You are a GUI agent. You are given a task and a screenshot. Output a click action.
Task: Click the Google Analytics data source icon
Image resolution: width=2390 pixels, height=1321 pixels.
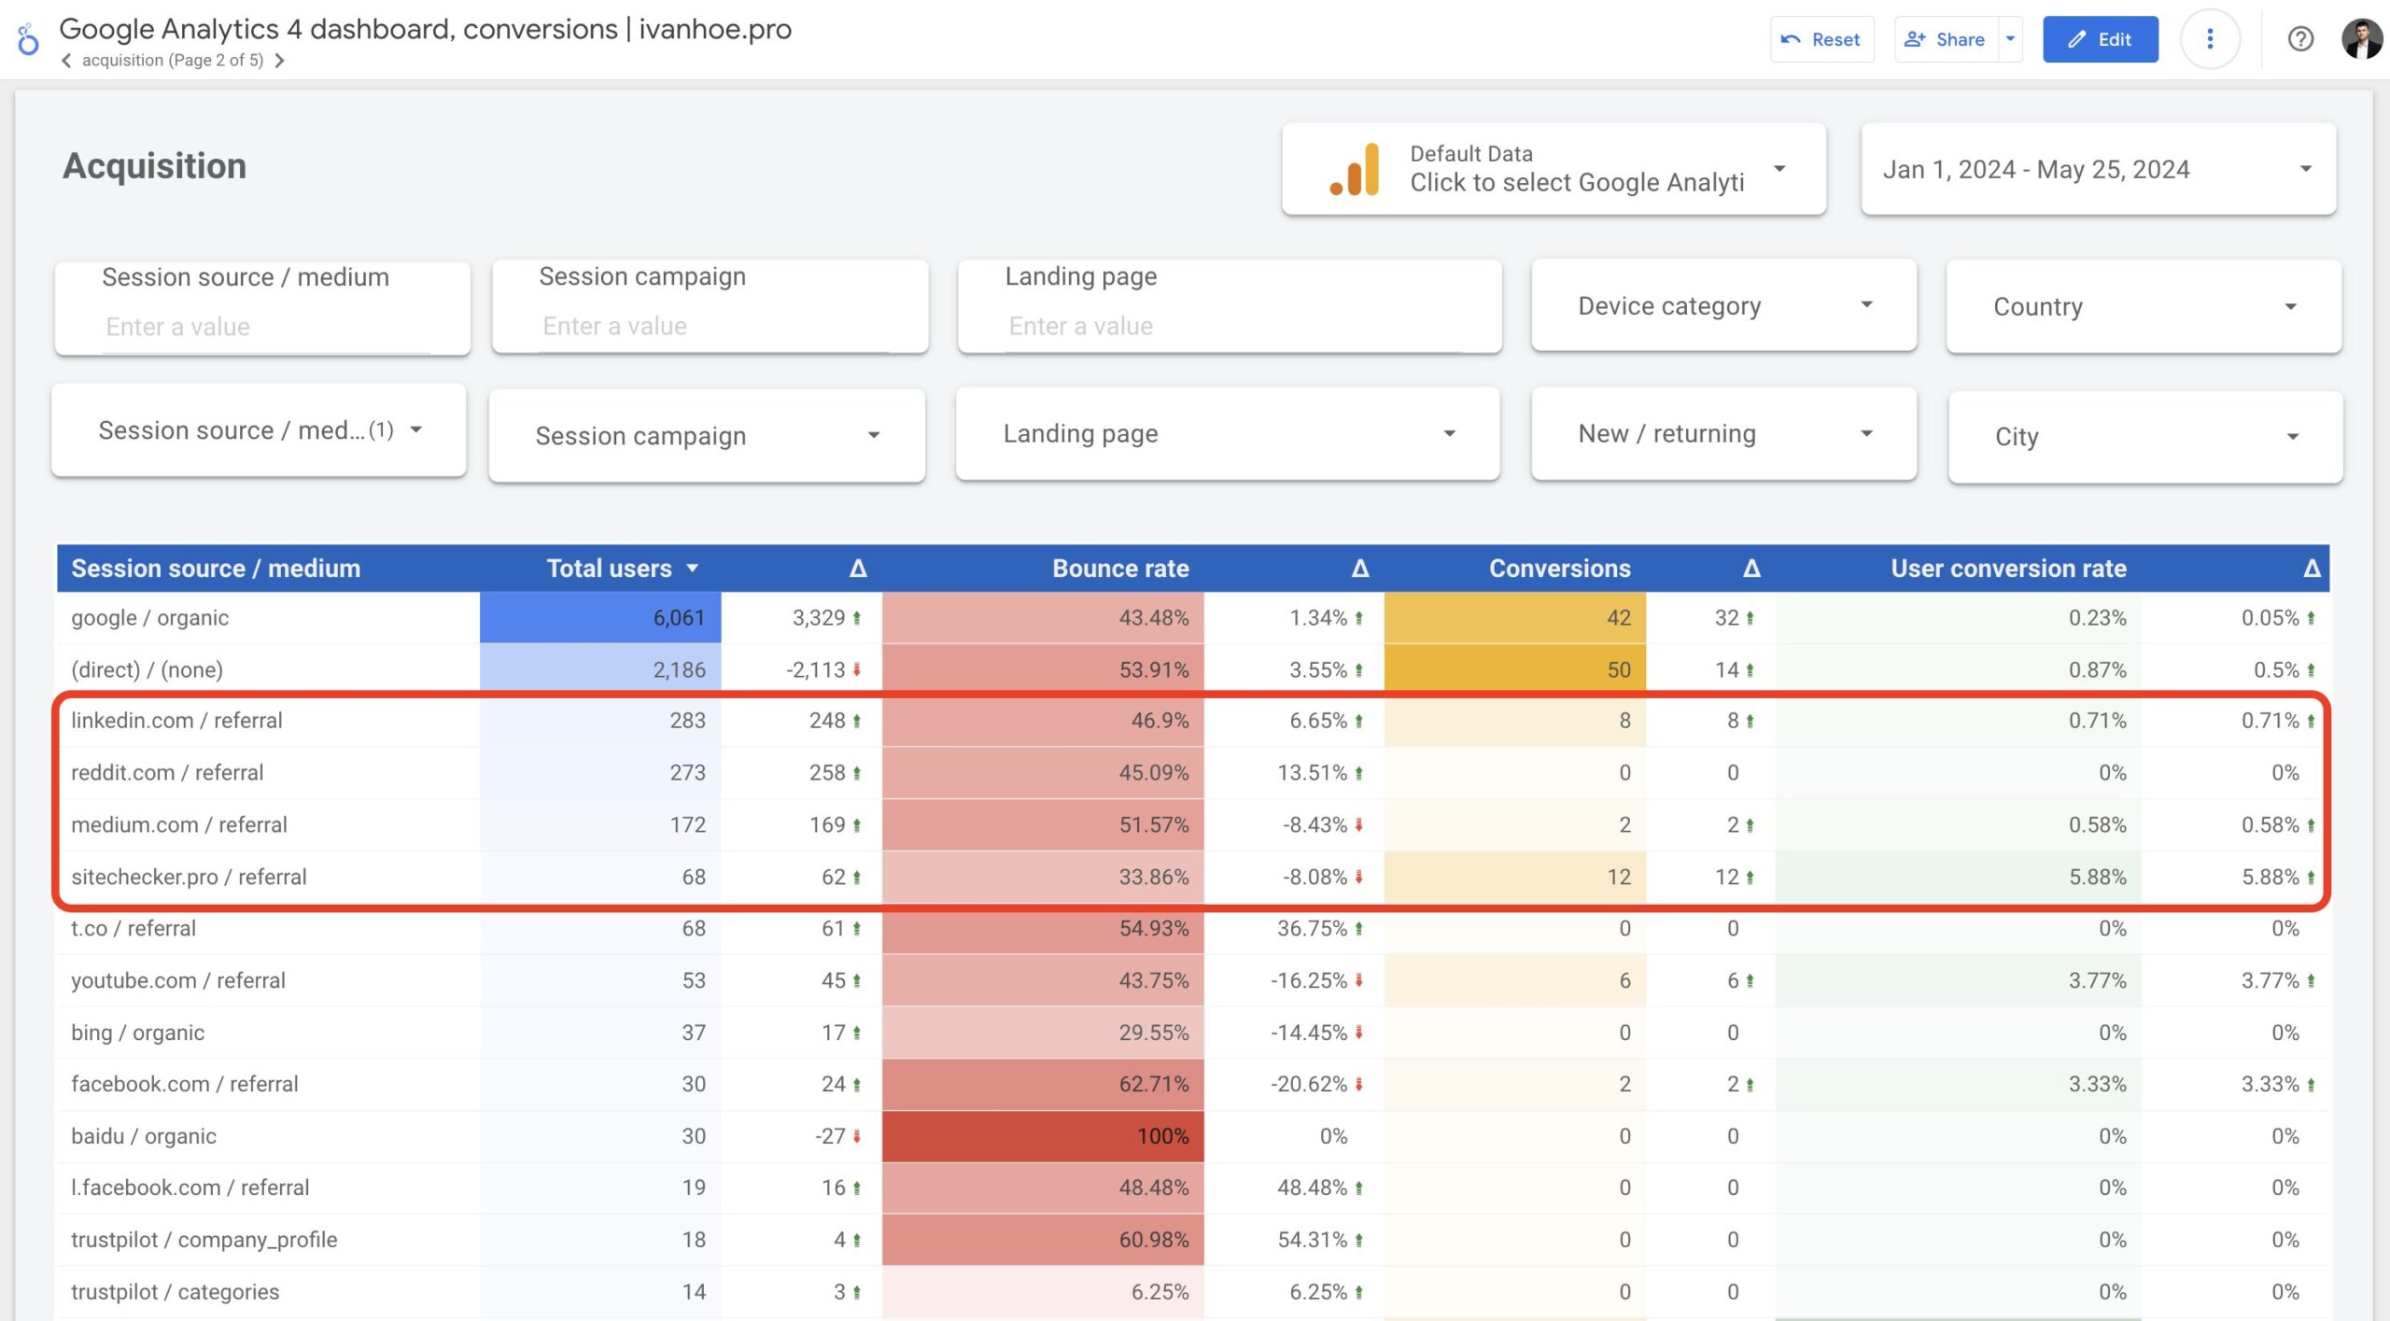click(x=1355, y=169)
